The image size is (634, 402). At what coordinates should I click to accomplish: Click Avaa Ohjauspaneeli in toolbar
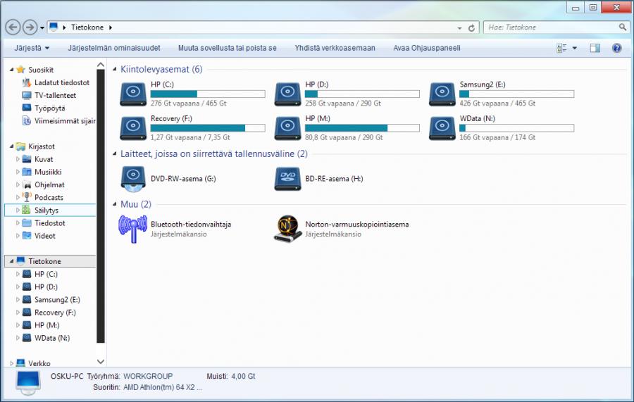coord(427,48)
